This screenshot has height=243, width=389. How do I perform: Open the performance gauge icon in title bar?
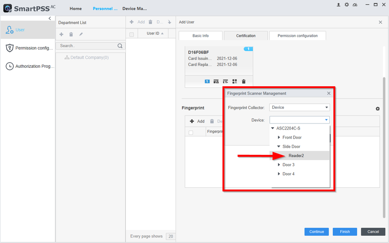(x=355, y=5)
